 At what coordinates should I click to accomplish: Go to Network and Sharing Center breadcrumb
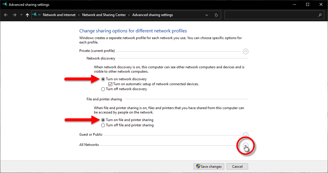coord(104,15)
